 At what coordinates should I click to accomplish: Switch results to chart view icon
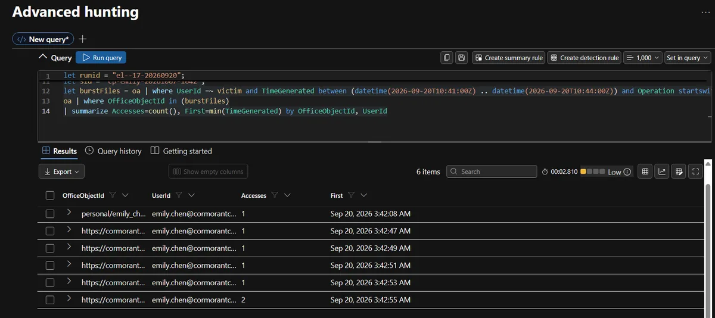[661, 172]
